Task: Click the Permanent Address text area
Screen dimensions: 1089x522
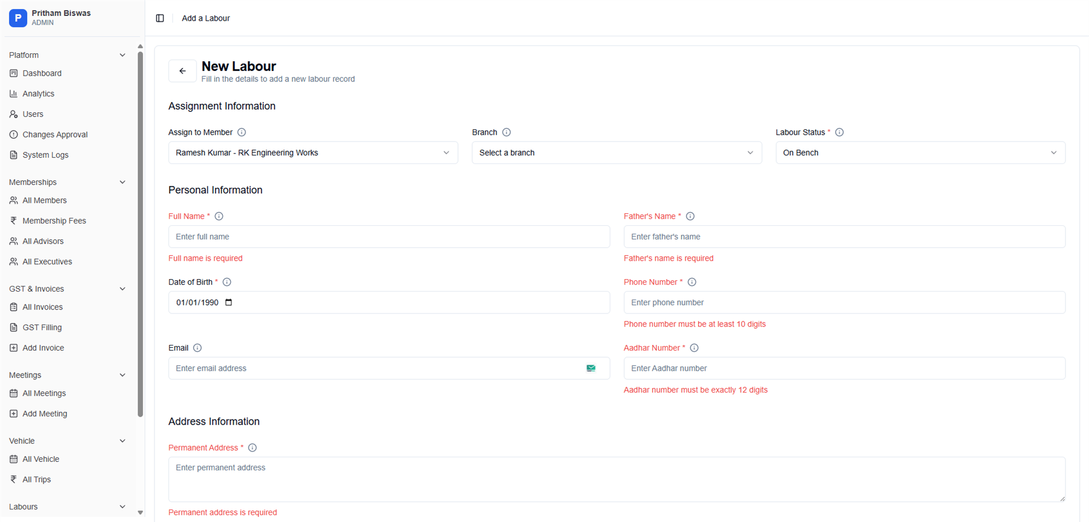Action: coord(617,480)
